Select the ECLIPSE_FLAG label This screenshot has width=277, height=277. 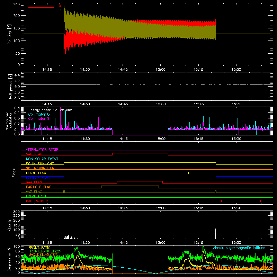pyautogui.click(x=38, y=178)
